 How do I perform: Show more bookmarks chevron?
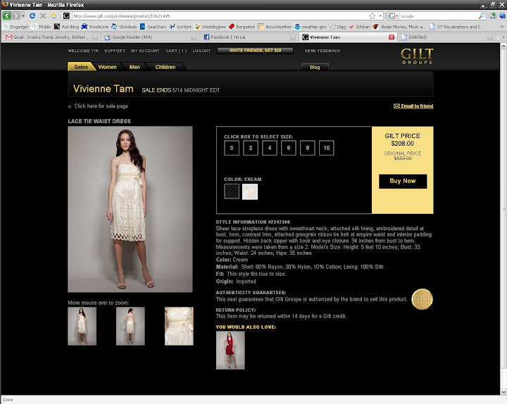[x=502, y=27]
